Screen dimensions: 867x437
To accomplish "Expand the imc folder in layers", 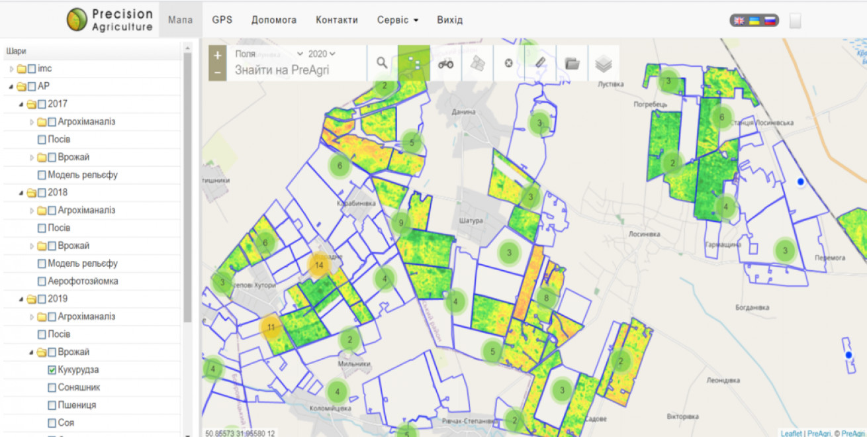I will (11, 69).
